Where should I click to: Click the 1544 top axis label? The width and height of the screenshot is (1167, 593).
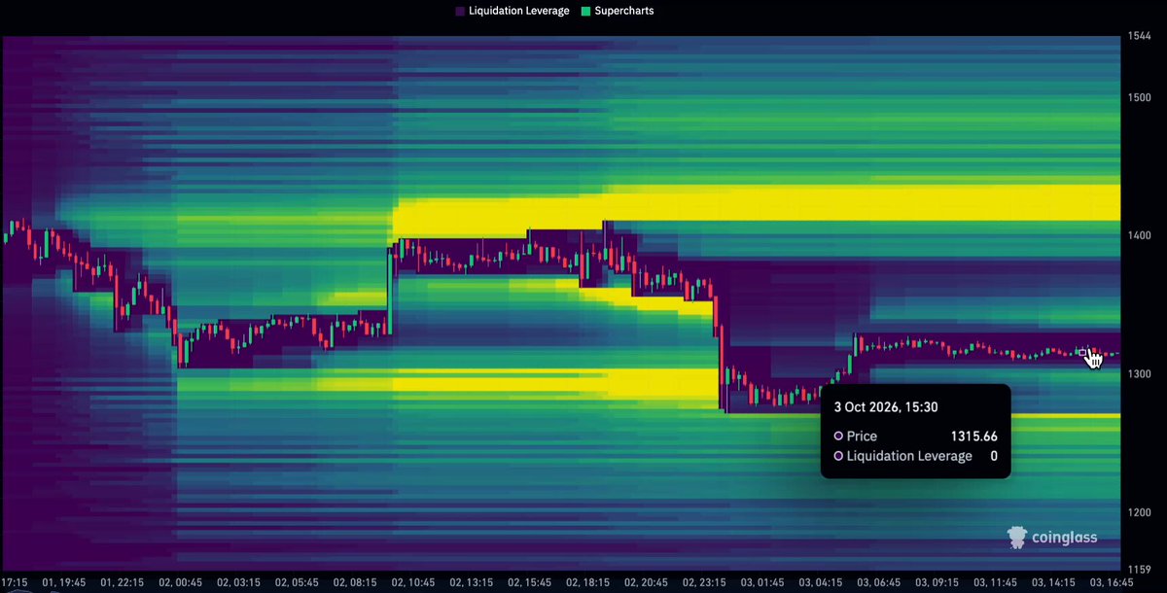click(x=1140, y=37)
